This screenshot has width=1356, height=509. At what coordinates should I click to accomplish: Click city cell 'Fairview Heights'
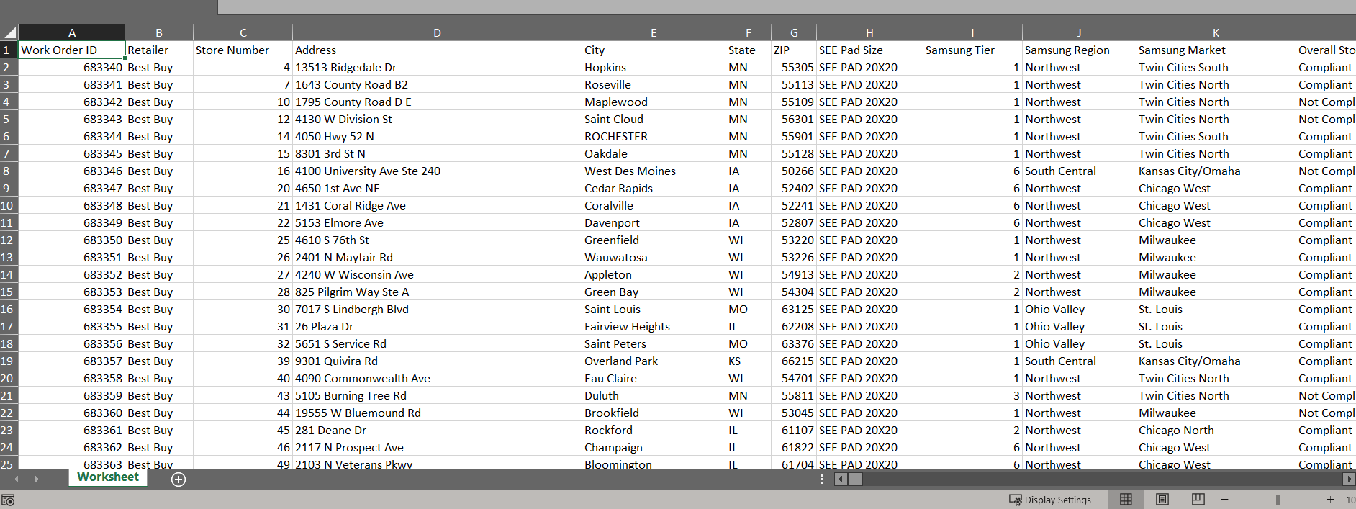coord(654,326)
